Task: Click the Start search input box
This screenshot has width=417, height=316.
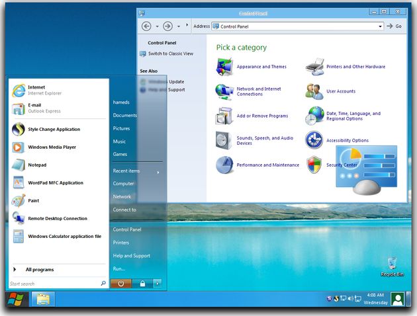Action: coord(54,284)
